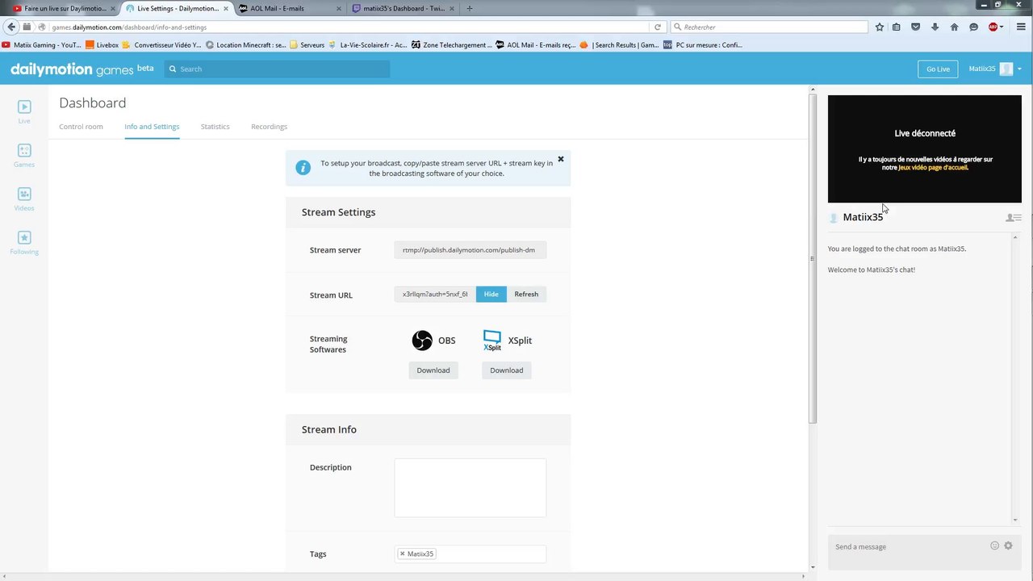1033x581 pixels.
Task: Expand the Matiix35 account dropdown
Action: pyautogui.click(x=1019, y=69)
